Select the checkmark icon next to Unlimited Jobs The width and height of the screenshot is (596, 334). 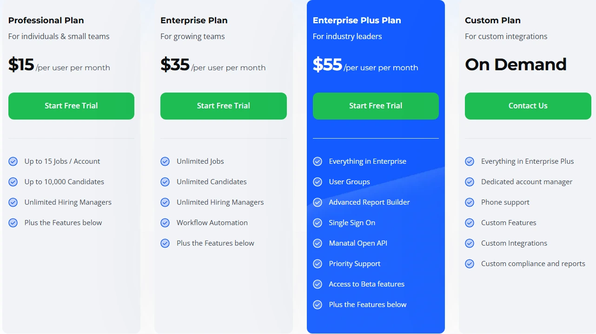(x=165, y=161)
